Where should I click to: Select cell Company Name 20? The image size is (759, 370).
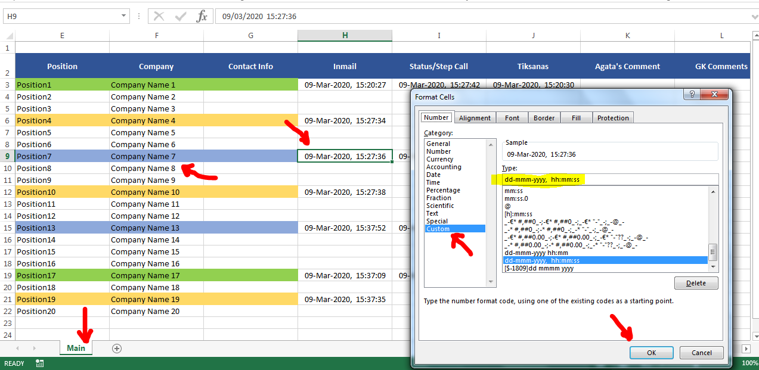[157, 311]
